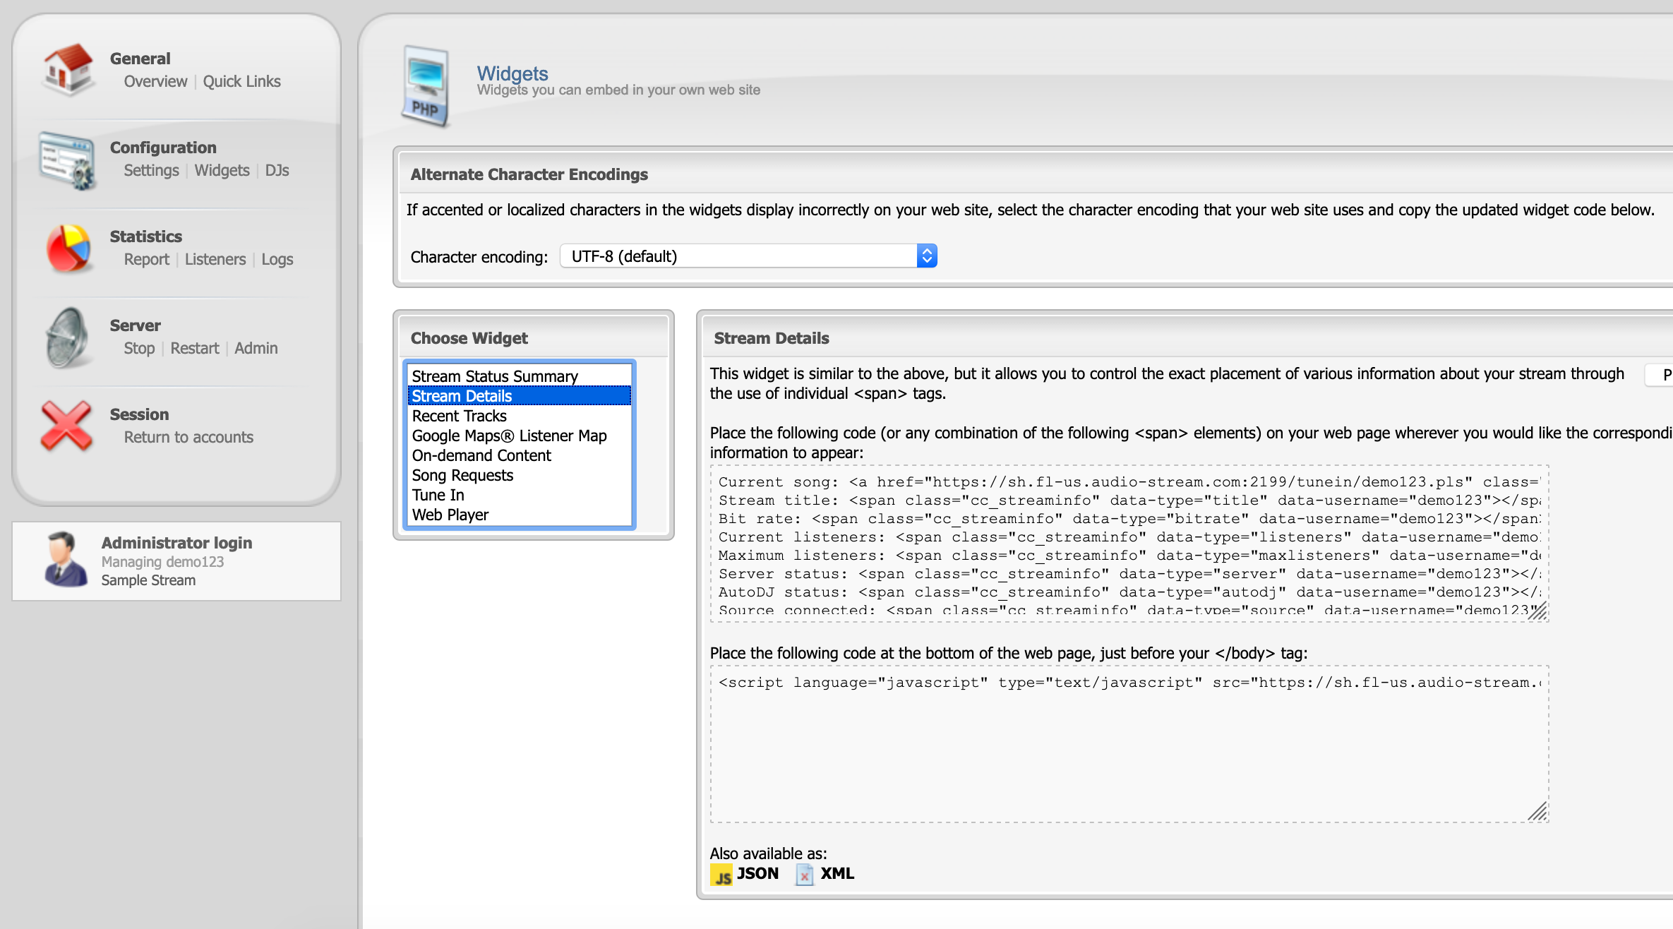Choose Google Maps Listener Map widget

(509, 436)
